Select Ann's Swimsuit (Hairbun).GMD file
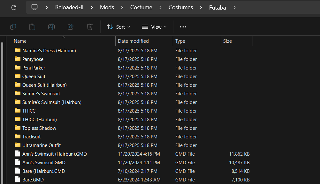Screen dimensions: 320x184 click(x=55, y=154)
